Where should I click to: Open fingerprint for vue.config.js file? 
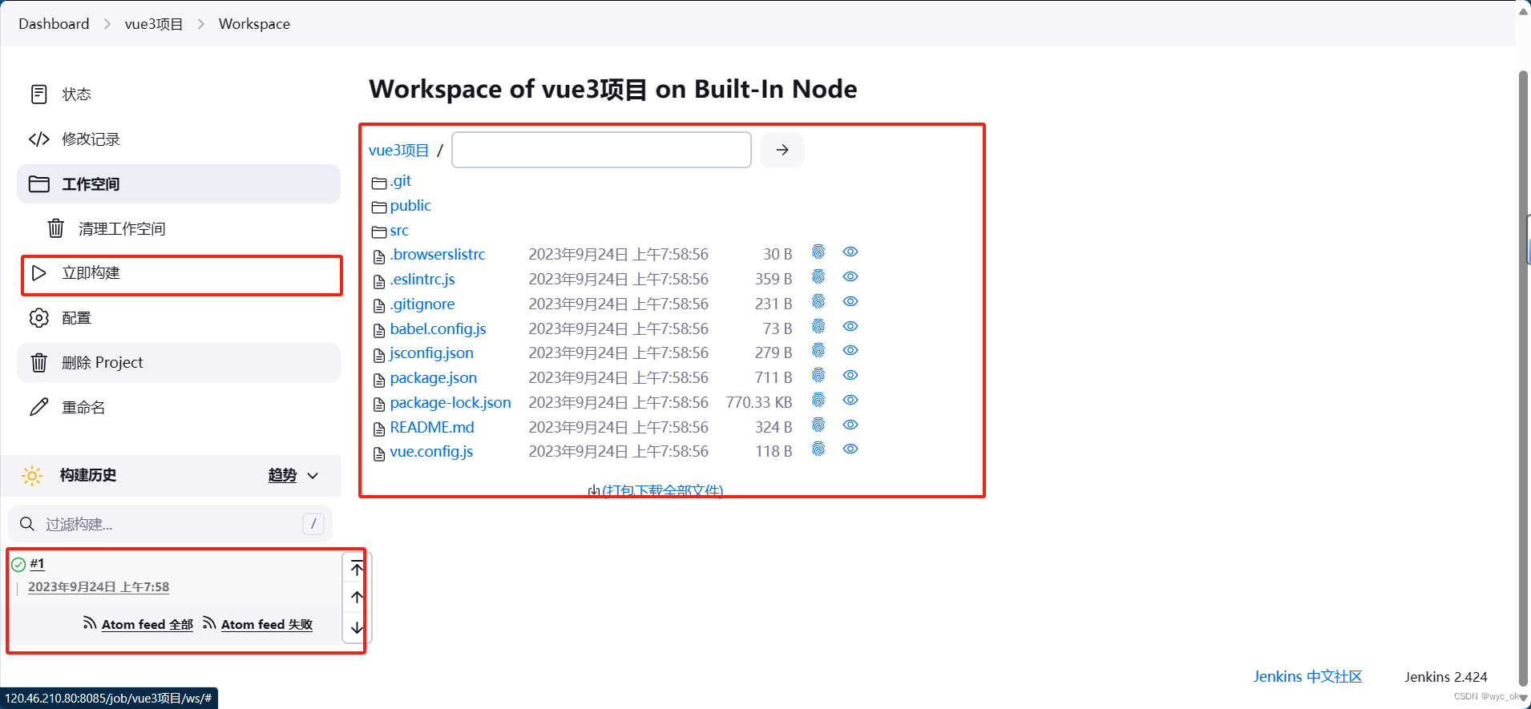tap(818, 449)
